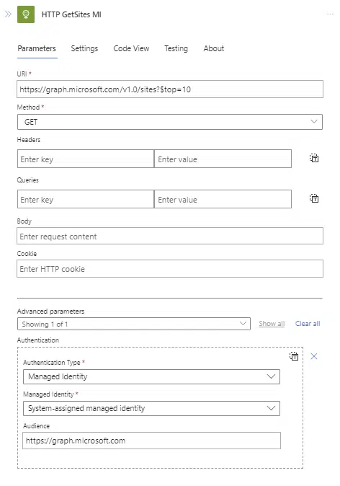
Task: Open the System-assigned managed identity dropdown
Action: [x=151, y=408]
